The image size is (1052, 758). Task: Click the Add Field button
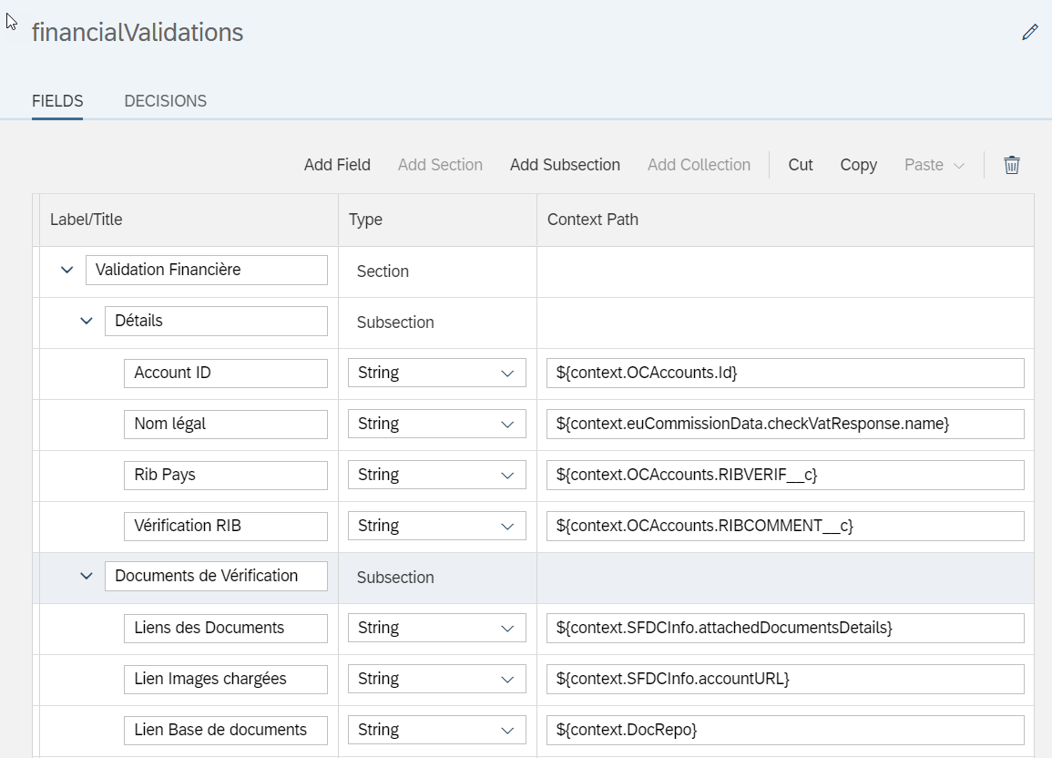[337, 165]
